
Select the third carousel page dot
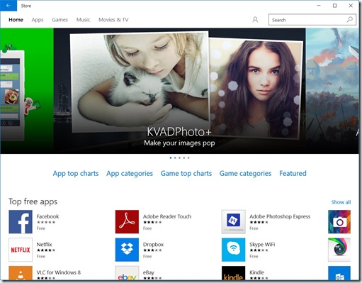click(x=179, y=157)
